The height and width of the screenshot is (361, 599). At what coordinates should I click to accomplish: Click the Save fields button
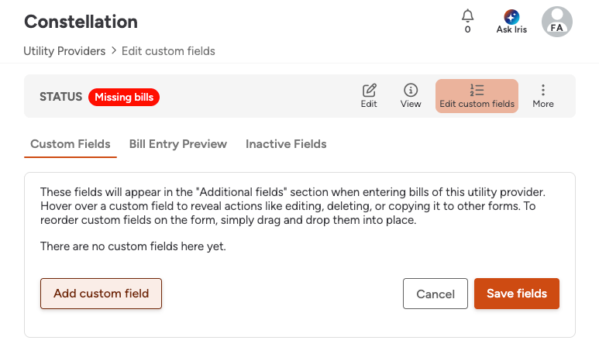coord(517,294)
